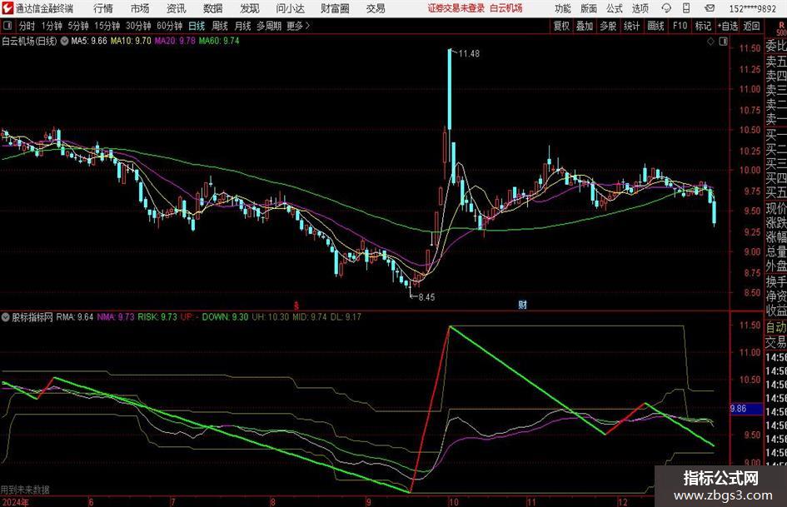Select the 日线 daily period tab
Screen dimensions: 787x507
(x=197, y=26)
